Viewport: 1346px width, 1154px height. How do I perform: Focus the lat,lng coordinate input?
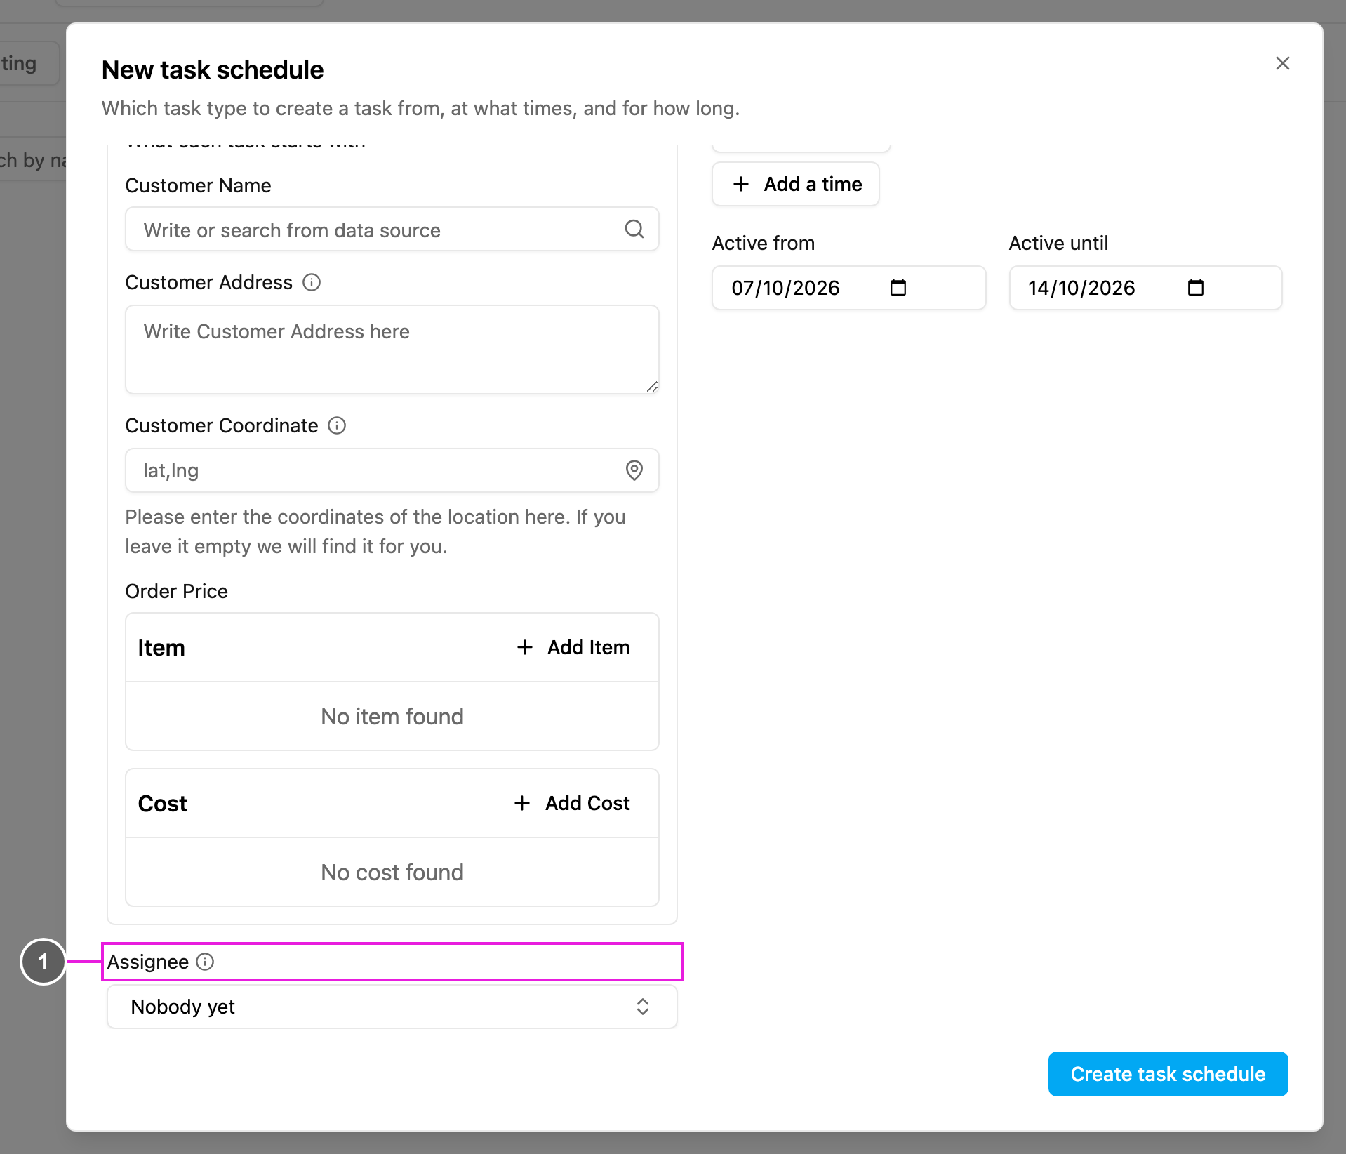pyautogui.click(x=392, y=470)
